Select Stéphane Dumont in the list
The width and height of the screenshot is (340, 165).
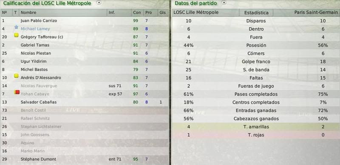point(38,159)
